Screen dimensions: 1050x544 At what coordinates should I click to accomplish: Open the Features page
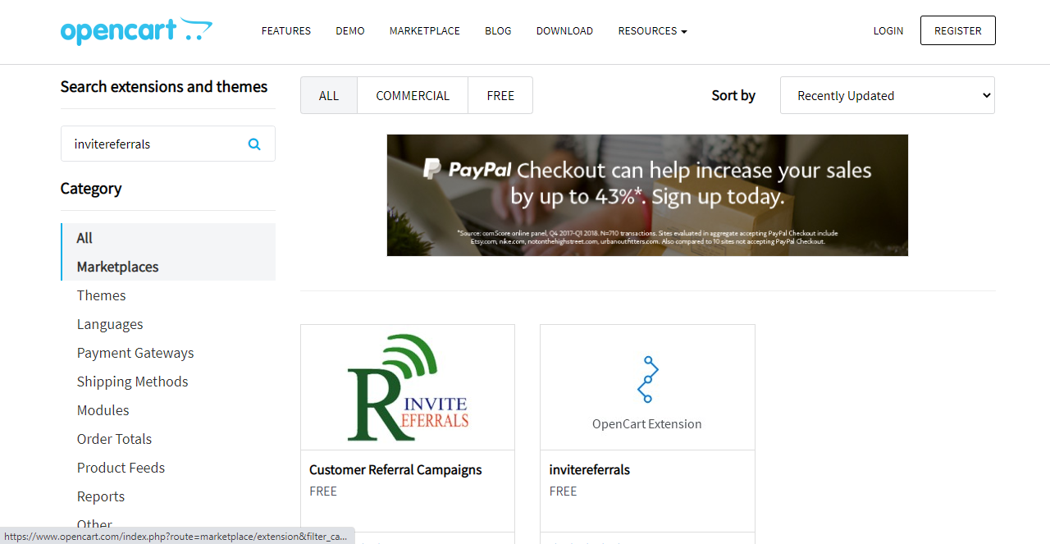[x=286, y=30]
